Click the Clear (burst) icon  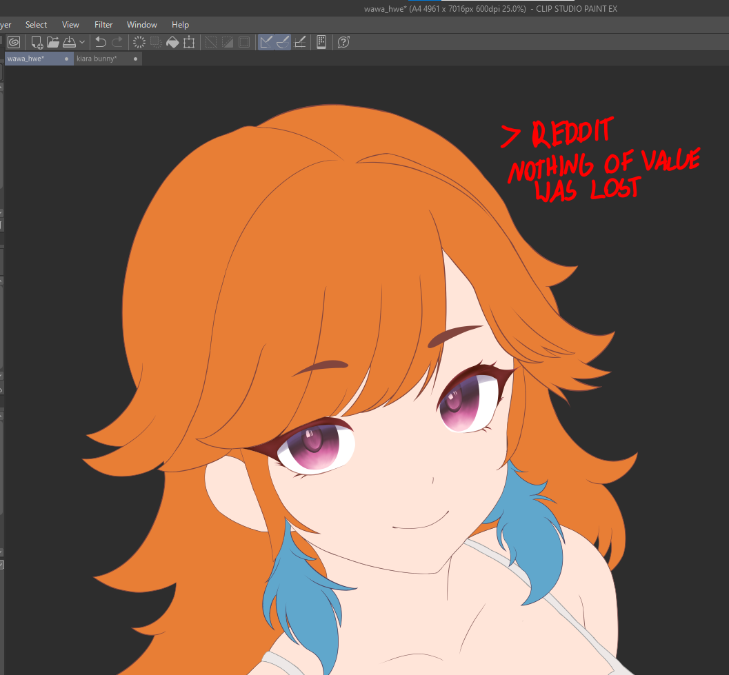coord(139,42)
